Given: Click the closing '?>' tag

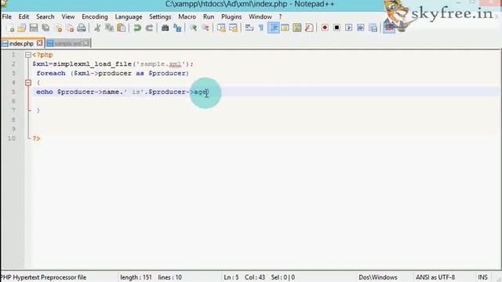Looking at the screenshot, I should tap(36, 139).
